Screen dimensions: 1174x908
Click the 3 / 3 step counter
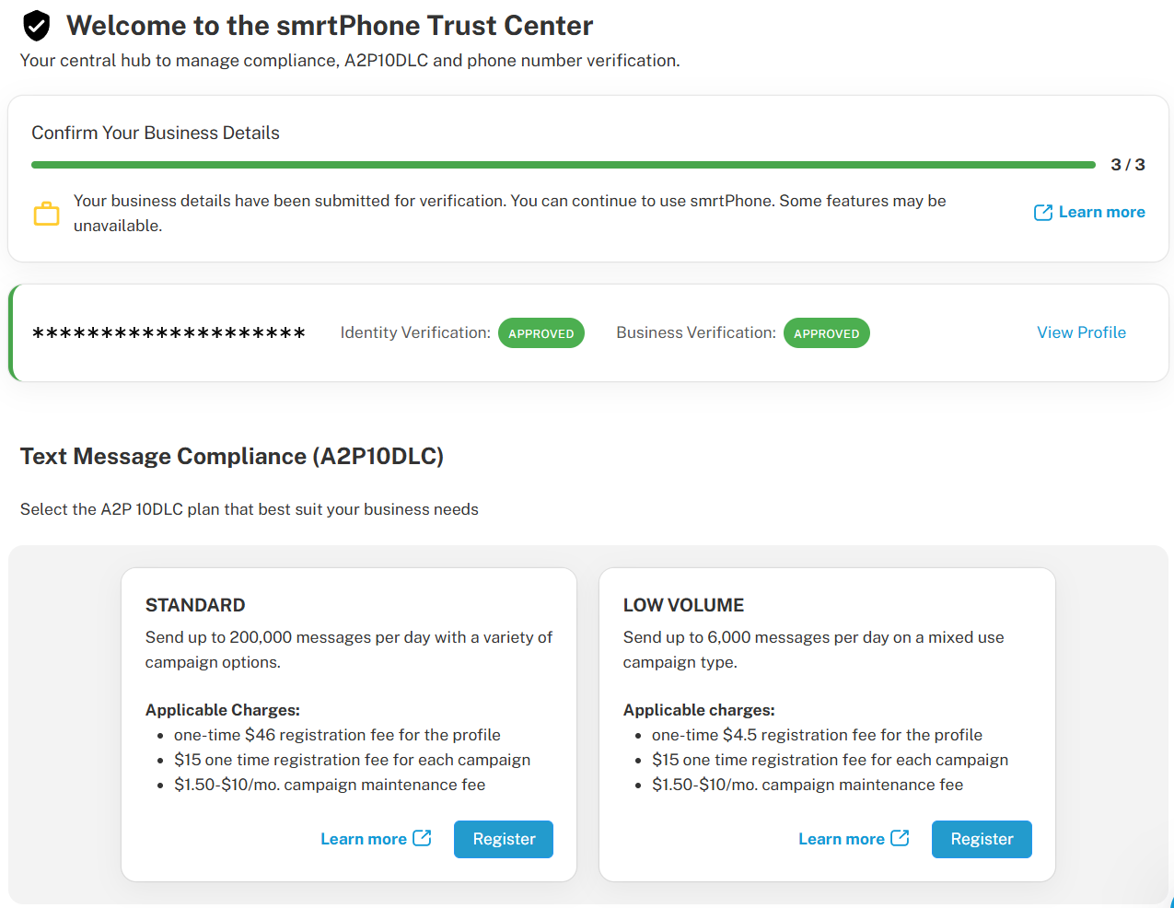point(1127,165)
